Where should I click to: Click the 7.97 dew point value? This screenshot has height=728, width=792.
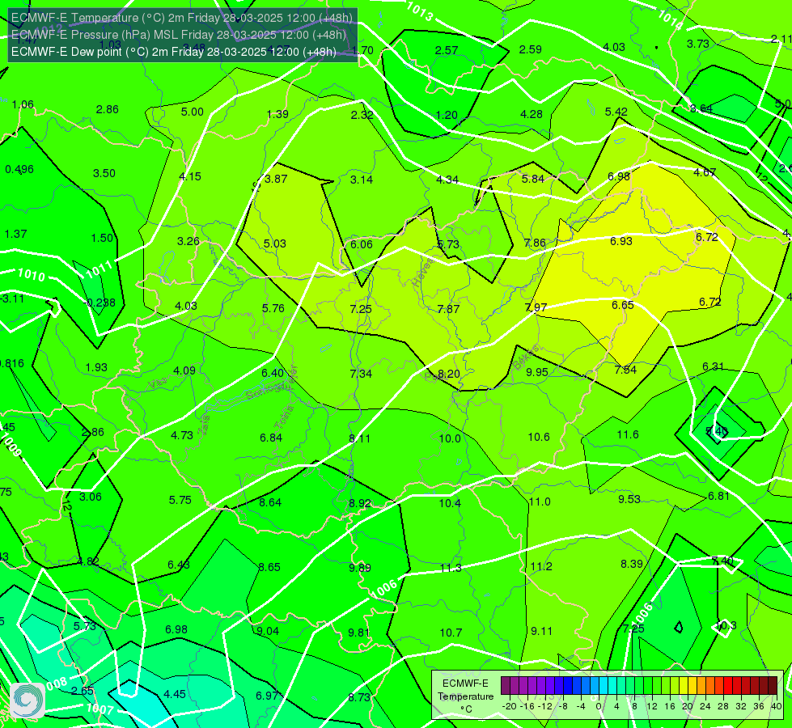[536, 307]
